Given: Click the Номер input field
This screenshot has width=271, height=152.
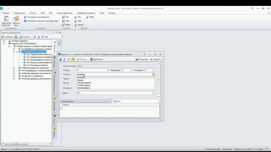Looking at the screenshot, I should (x=92, y=71).
